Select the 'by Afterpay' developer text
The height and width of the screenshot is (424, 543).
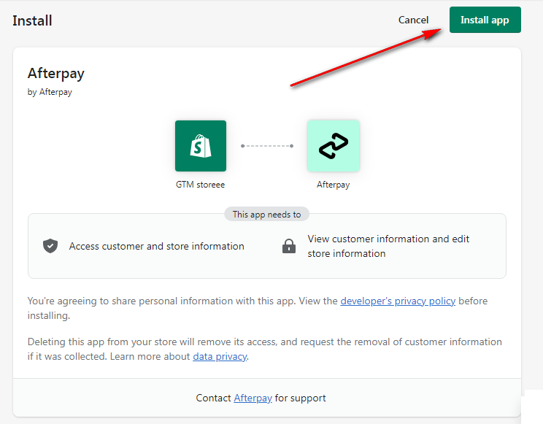pyautogui.click(x=50, y=92)
